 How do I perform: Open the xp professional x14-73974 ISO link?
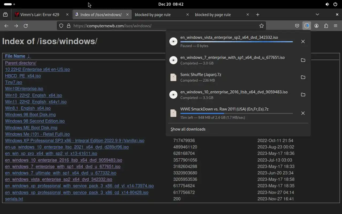[x=79, y=186]
